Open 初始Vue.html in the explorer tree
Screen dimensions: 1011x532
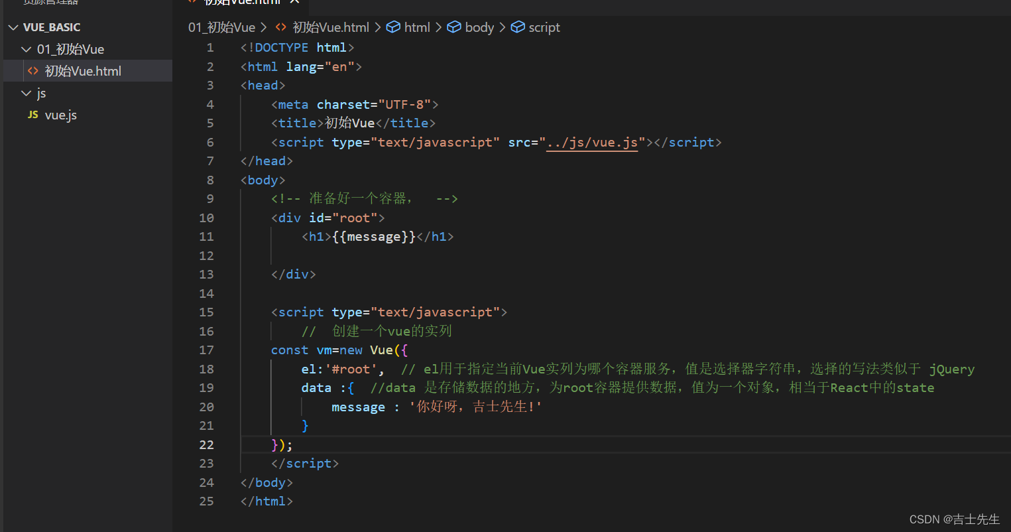click(83, 71)
